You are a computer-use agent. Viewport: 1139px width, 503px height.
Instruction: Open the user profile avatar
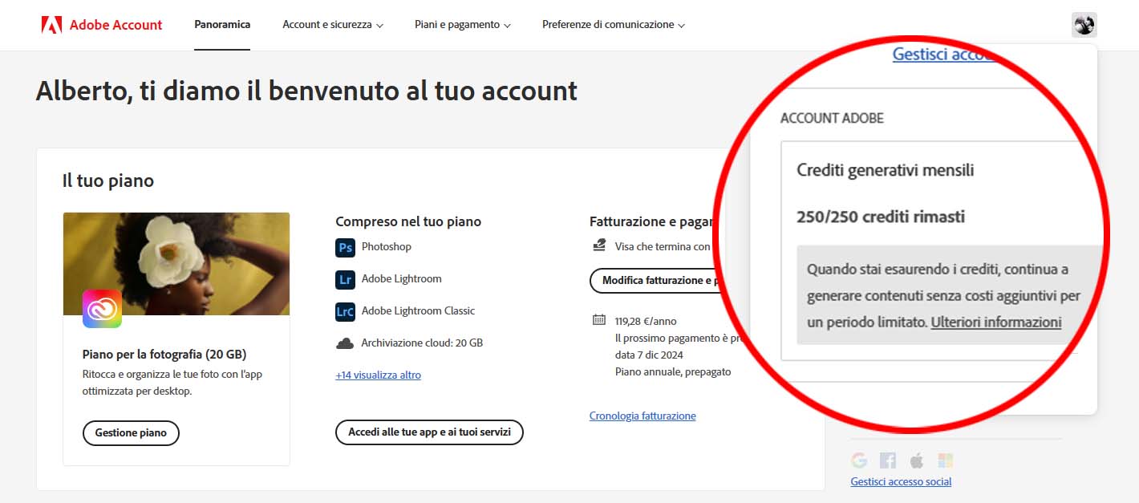coord(1084,25)
